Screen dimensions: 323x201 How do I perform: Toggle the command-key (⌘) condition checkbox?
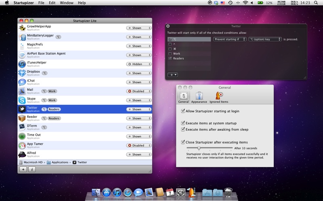(170, 49)
